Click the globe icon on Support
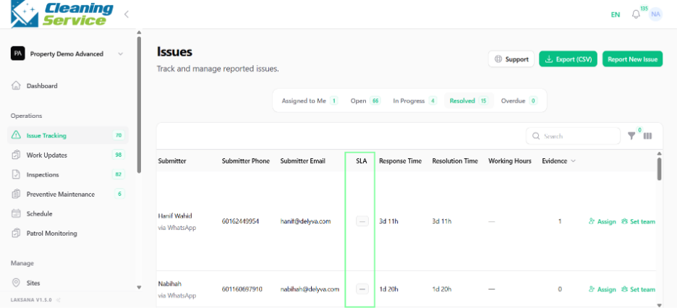 (498, 59)
